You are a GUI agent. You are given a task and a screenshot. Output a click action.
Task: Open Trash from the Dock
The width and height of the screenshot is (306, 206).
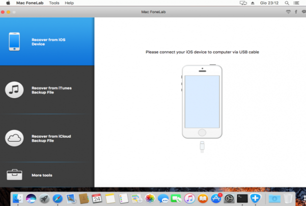[287, 199]
